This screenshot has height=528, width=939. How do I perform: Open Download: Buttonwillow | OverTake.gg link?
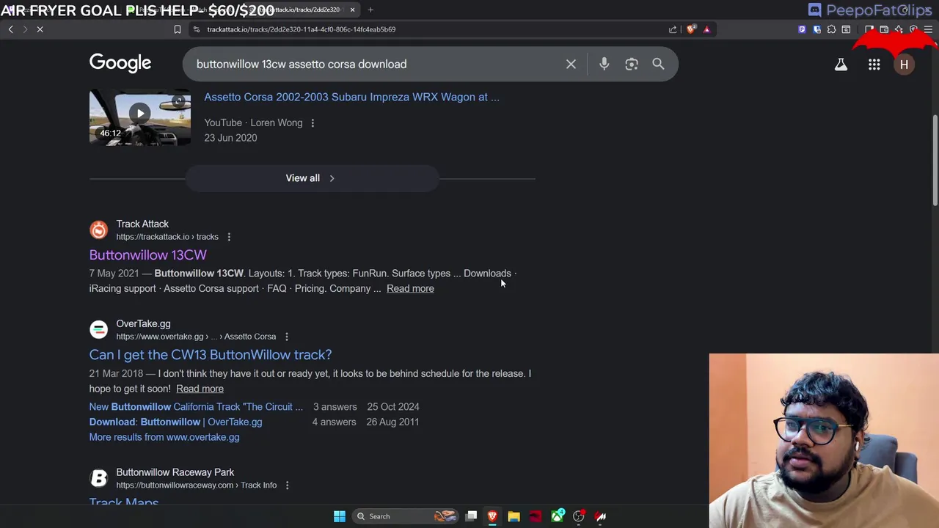point(175,422)
